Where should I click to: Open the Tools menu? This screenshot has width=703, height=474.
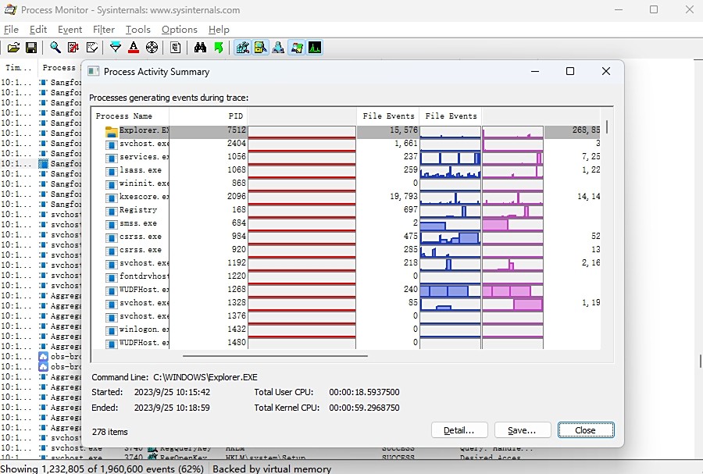click(137, 30)
